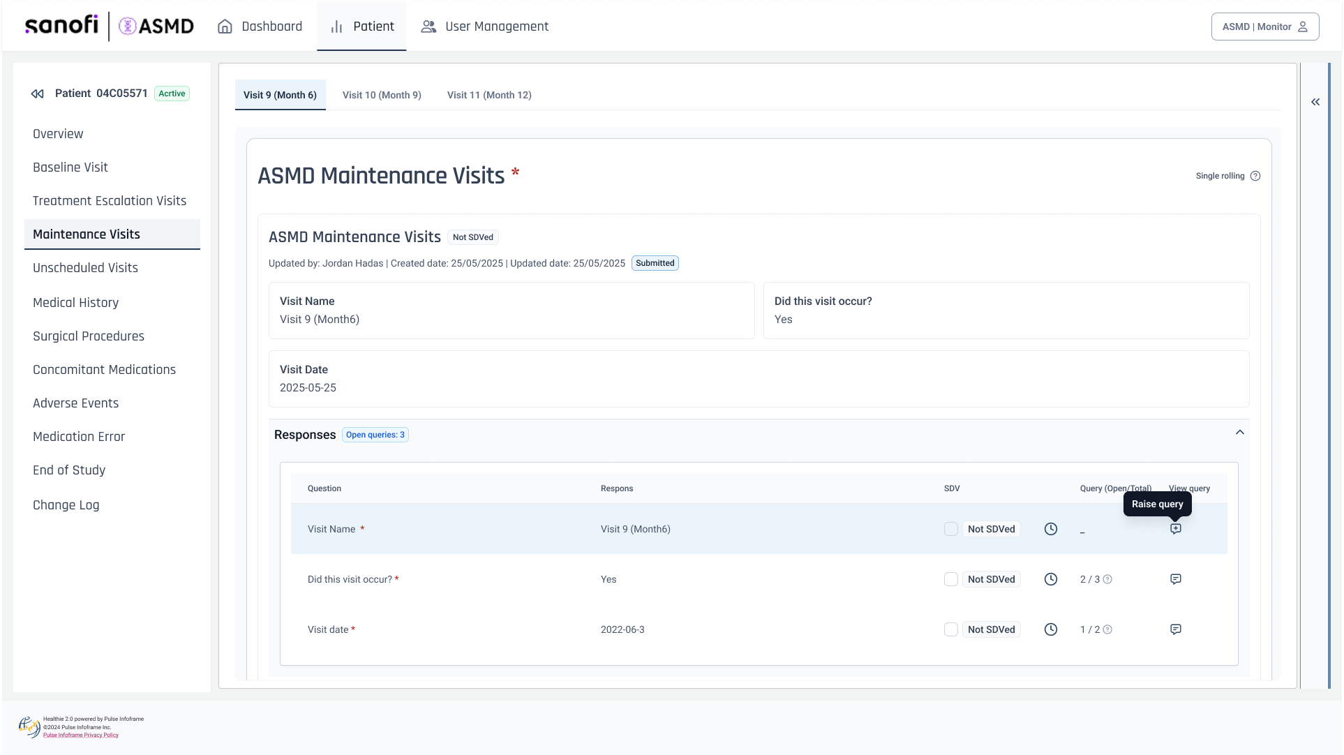The height and width of the screenshot is (755, 1344).
Task: Open Change Log section
Action: [66, 505]
